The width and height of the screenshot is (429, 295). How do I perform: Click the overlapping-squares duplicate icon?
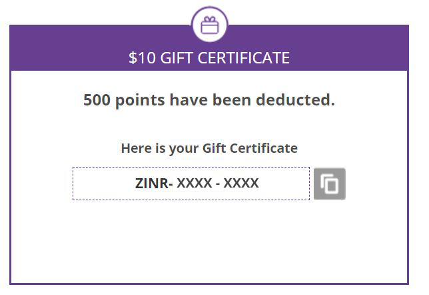tap(329, 184)
